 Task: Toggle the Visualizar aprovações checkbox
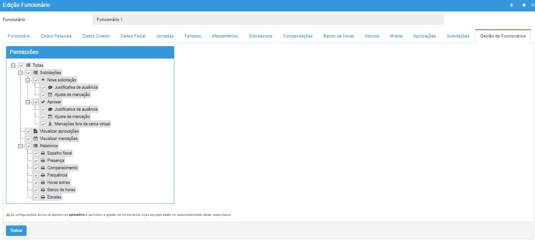tap(28, 132)
